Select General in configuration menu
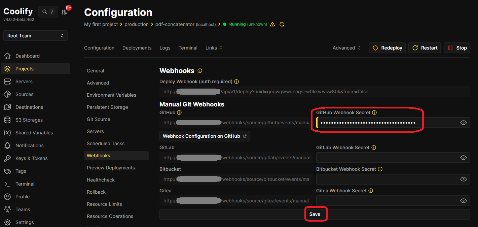 pos(116,71)
